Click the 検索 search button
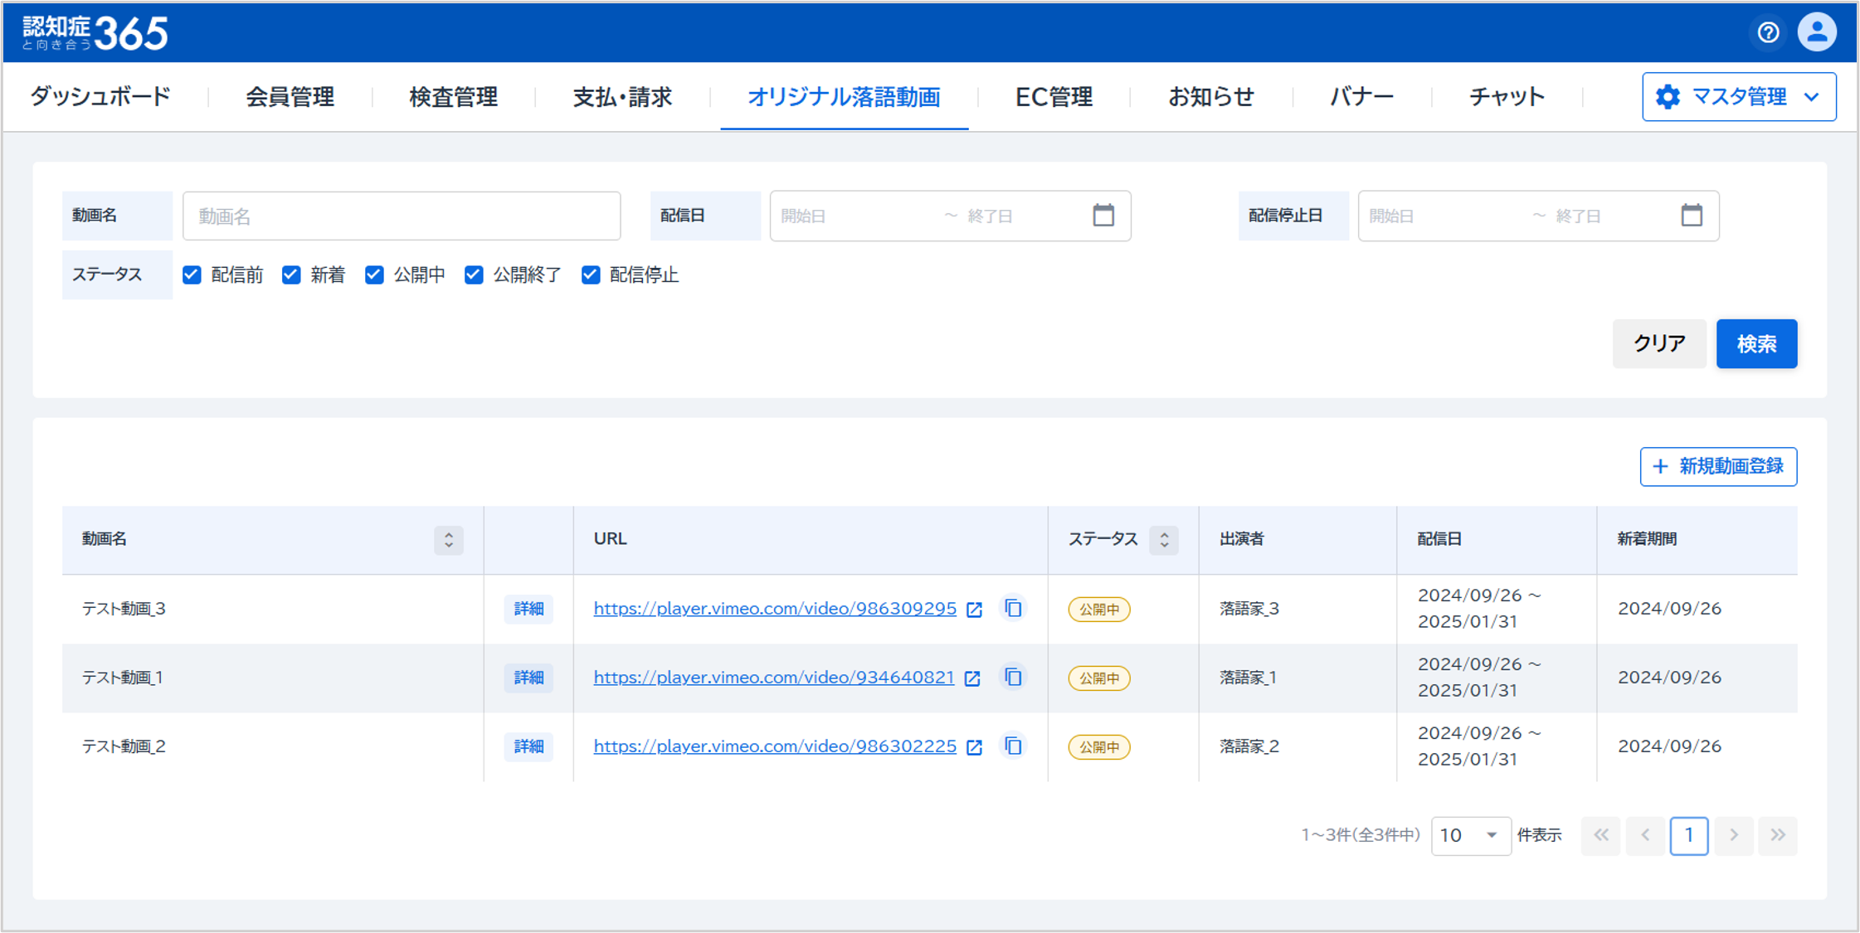Screen dimensions: 1860x933 click(x=1755, y=343)
